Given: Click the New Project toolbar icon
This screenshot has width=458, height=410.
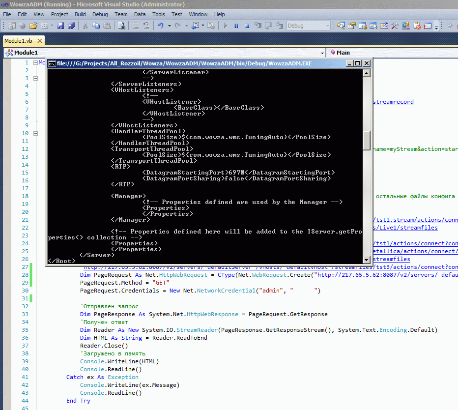Looking at the screenshot, I should (12, 26).
